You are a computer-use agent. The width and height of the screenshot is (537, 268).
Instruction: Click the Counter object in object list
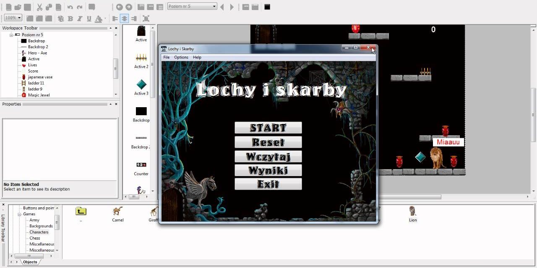click(x=141, y=165)
